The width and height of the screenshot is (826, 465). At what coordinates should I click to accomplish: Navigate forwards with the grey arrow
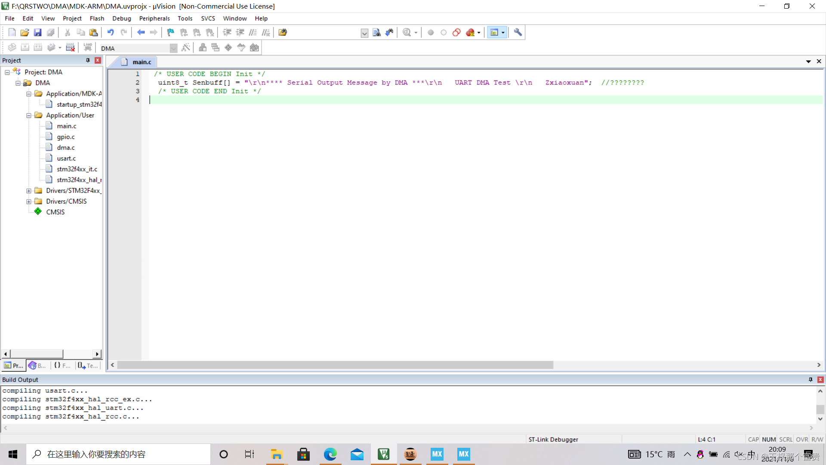pyautogui.click(x=154, y=32)
